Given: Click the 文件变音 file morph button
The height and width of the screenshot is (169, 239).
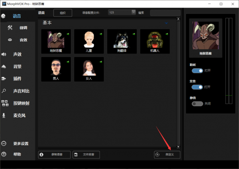Looking at the screenshot, I should [86, 155].
